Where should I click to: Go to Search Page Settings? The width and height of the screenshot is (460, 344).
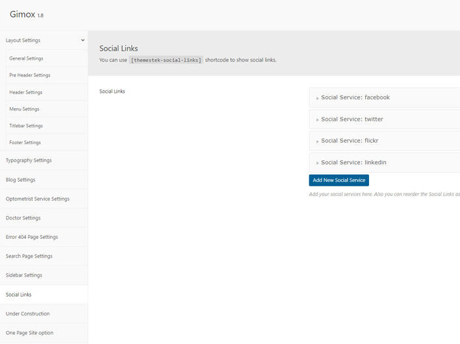[x=29, y=256]
